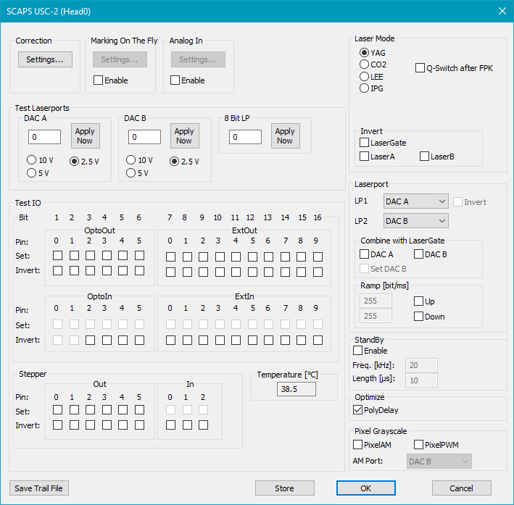Screen dimensions: 514x505
Task: Select CO2 laser mode
Action: coord(365,64)
